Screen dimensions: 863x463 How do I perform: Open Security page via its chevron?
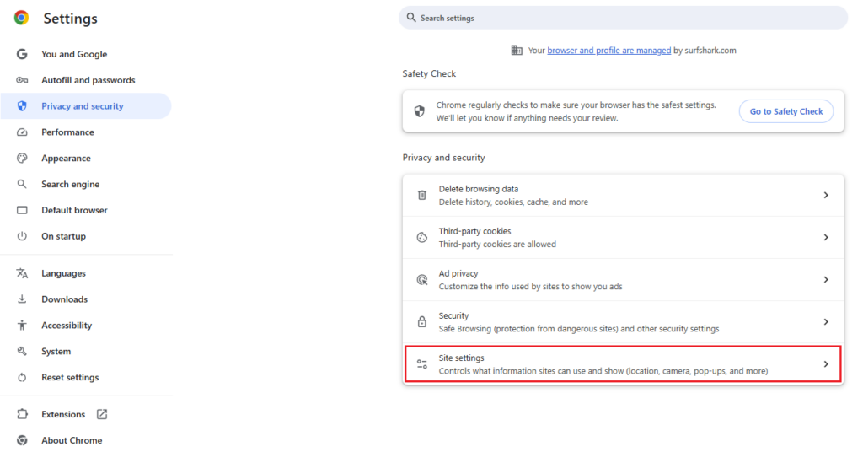coord(826,321)
